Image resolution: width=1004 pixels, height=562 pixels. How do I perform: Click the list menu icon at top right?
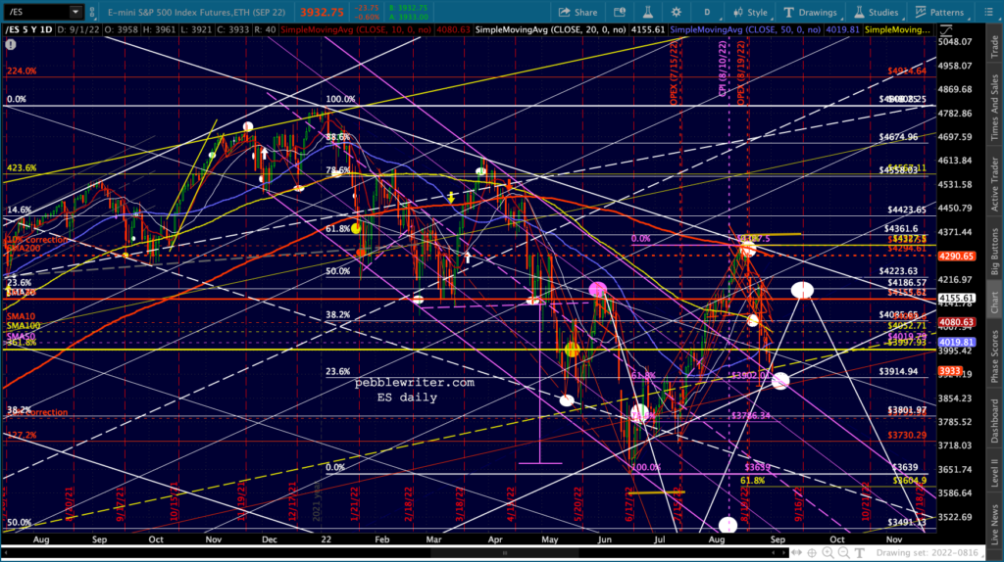click(988, 12)
